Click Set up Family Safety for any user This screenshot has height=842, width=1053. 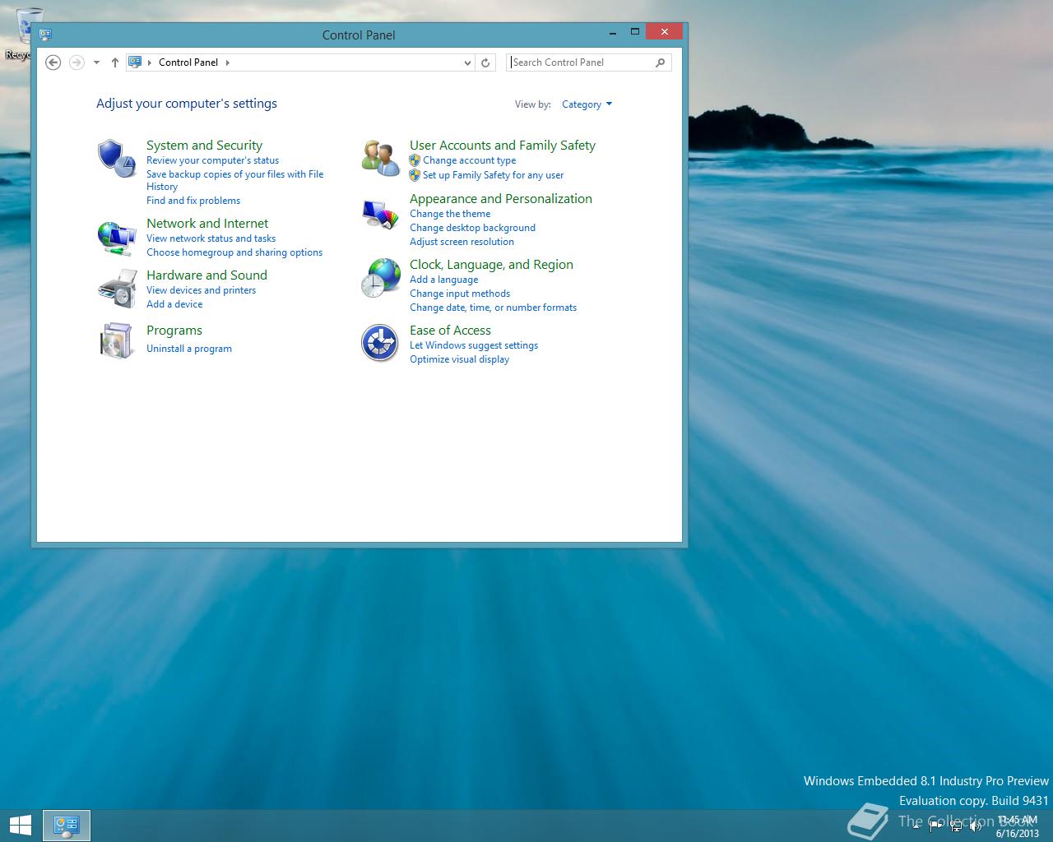[x=493, y=175]
